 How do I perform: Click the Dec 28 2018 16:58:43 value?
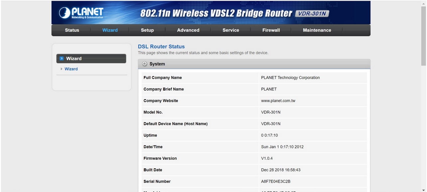281,170
